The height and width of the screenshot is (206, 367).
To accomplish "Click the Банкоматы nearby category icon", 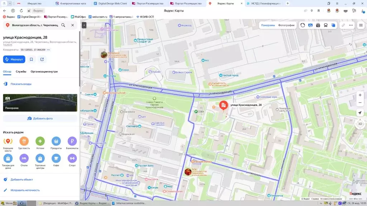I will [72, 141].
